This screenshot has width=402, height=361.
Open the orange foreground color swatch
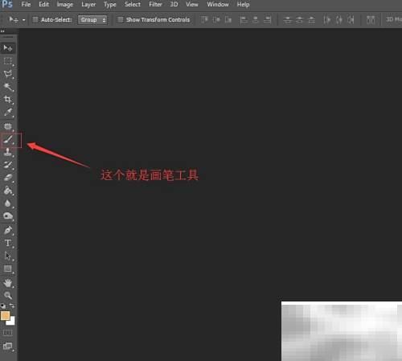click(5, 316)
